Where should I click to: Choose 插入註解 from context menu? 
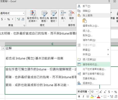[94, 60]
